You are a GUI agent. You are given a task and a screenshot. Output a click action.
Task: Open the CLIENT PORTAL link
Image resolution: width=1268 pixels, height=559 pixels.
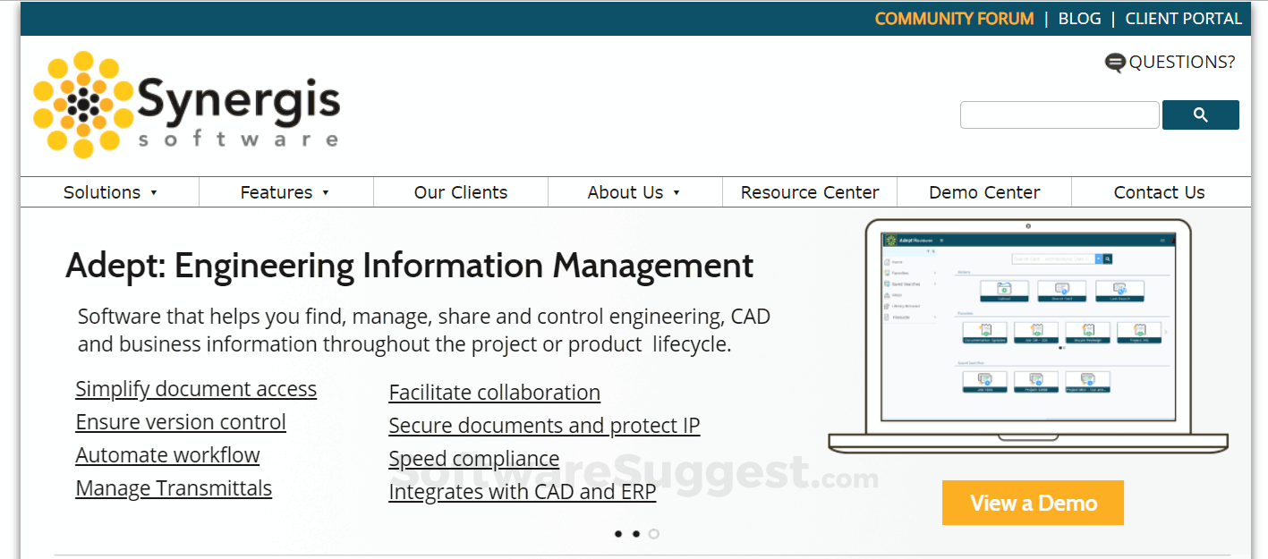(1184, 19)
